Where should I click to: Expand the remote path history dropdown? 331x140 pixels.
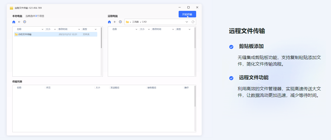[x=187, y=22]
